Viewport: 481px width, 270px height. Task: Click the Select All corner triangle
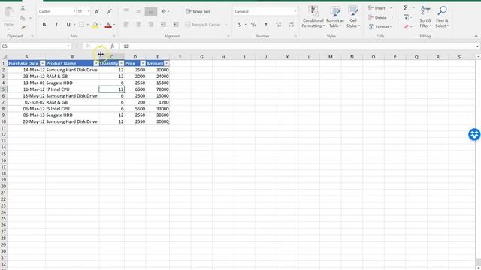[5, 57]
